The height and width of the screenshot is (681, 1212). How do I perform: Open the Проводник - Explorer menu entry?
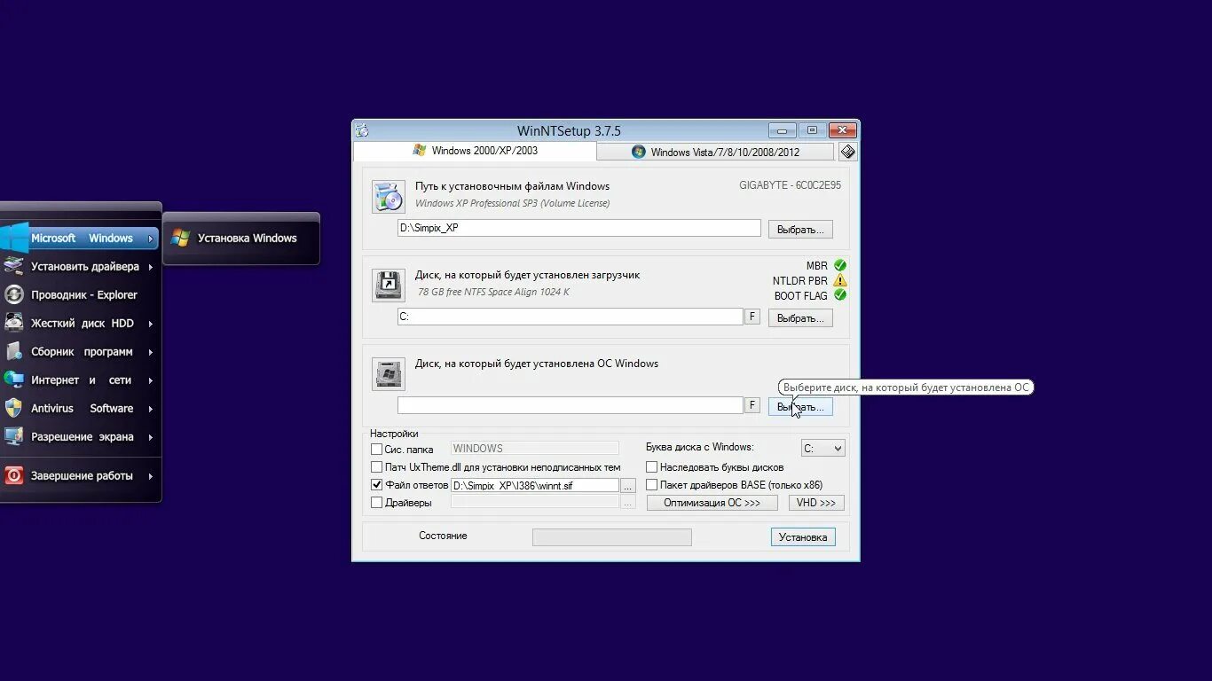[x=80, y=294]
